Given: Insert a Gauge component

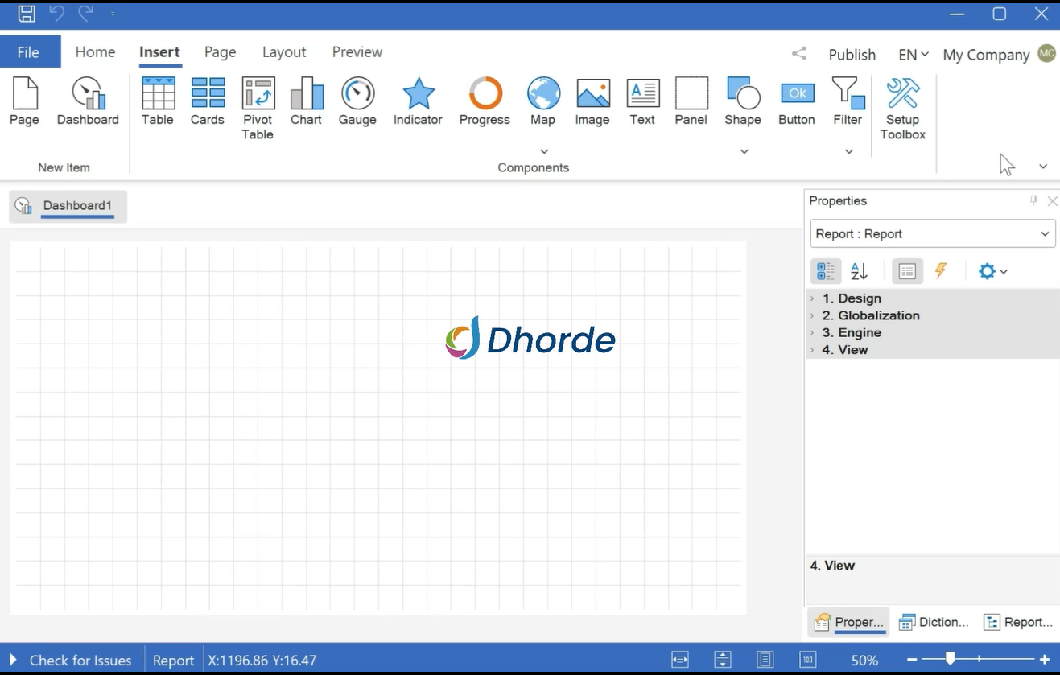Looking at the screenshot, I should point(357,102).
